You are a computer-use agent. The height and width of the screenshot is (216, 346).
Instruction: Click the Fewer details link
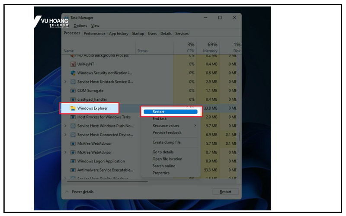[83, 192]
